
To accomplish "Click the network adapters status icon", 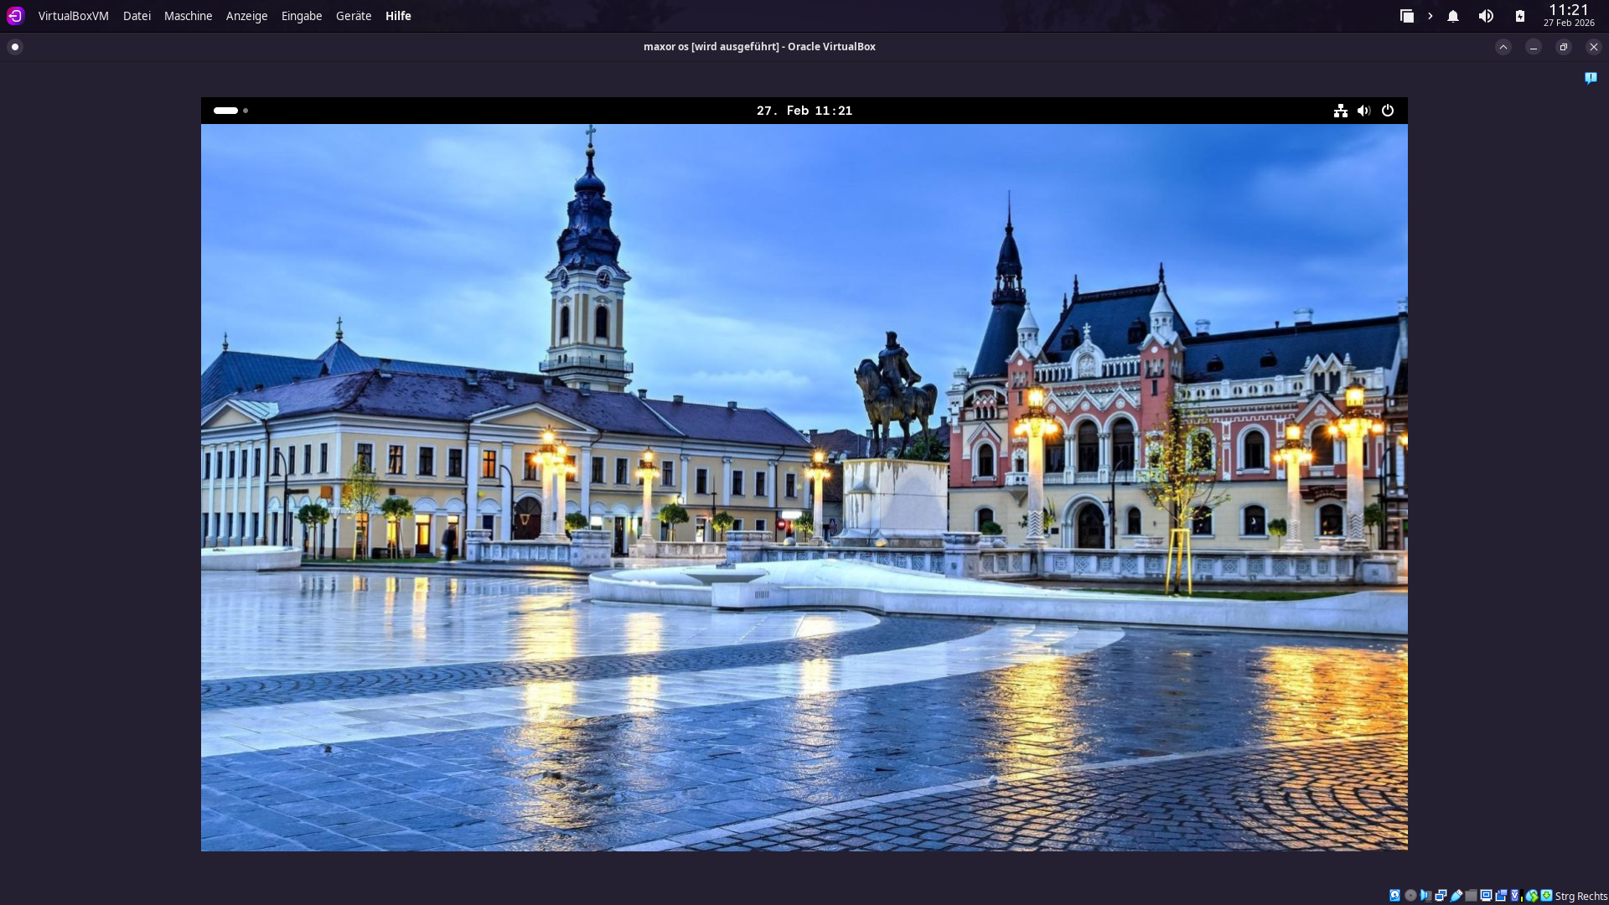I will [1441, 895].
